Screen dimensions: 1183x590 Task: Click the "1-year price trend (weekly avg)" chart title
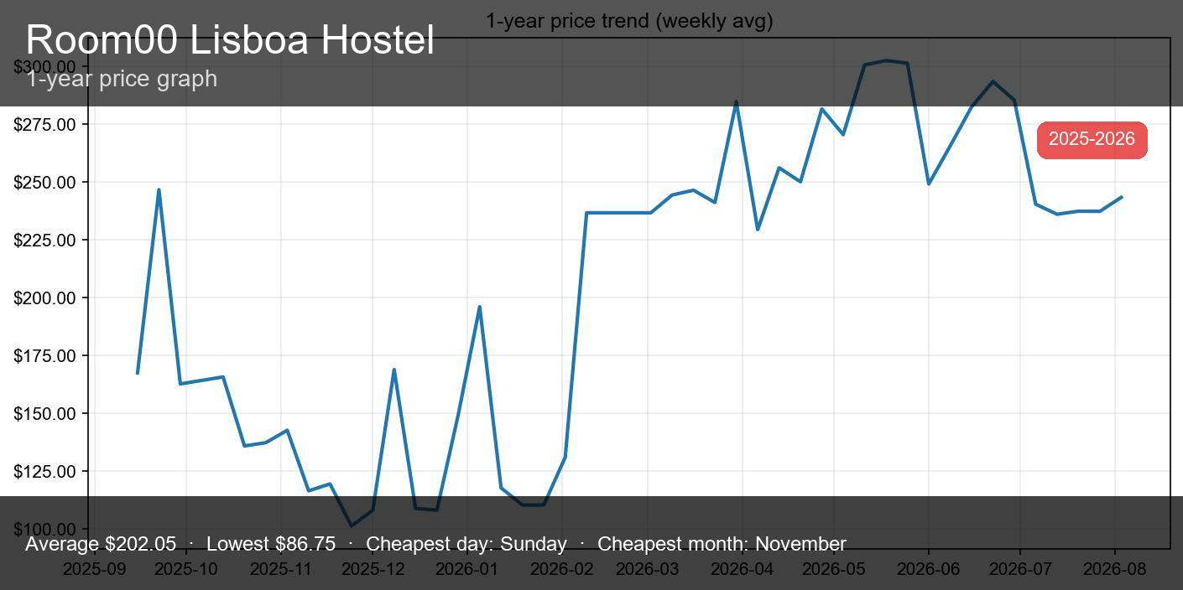628,21
